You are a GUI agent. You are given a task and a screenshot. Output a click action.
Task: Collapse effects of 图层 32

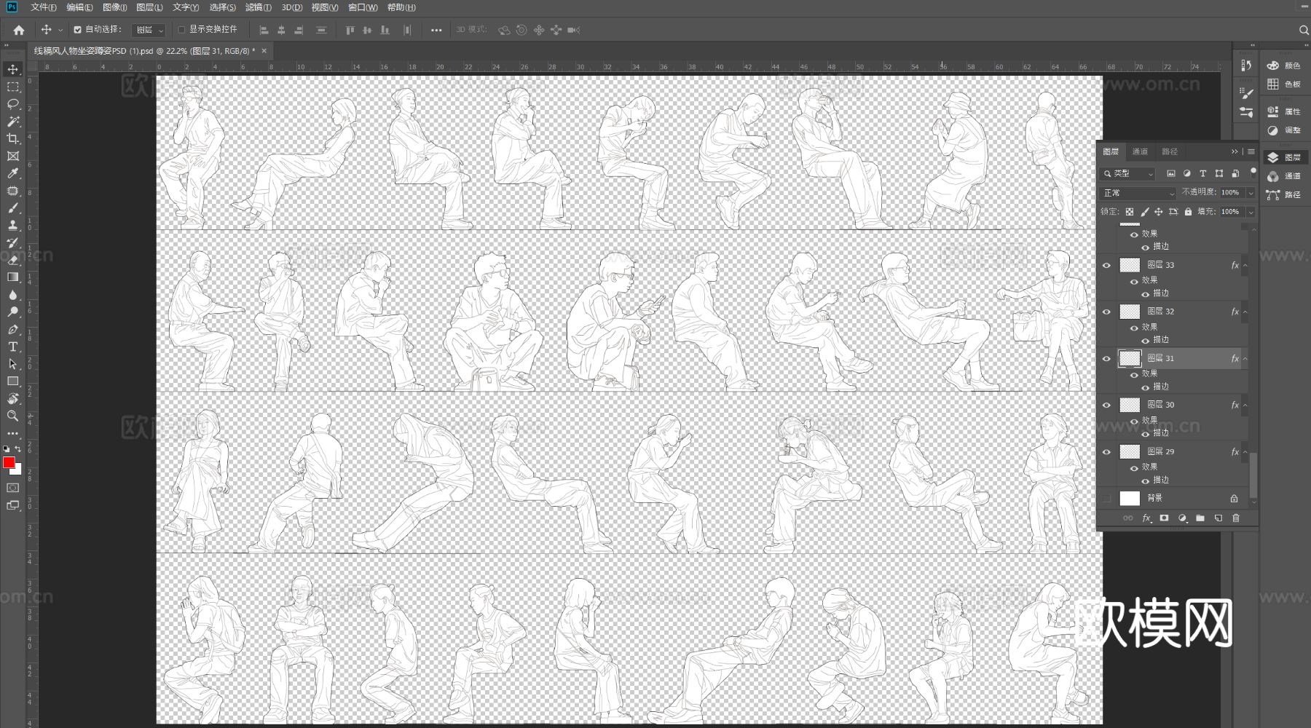pos(1245,312)
